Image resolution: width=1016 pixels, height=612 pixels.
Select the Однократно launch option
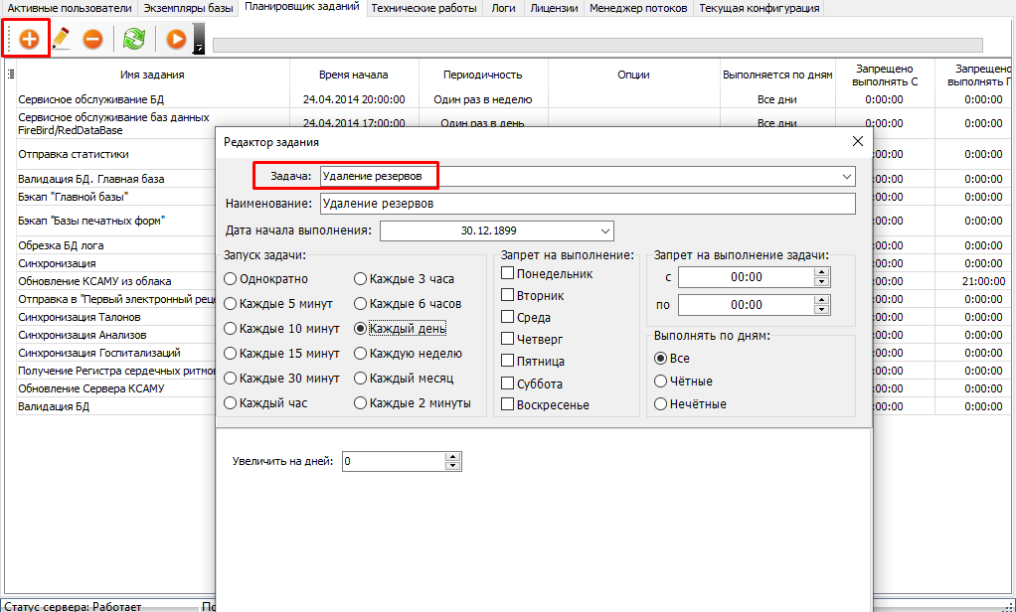pos(266,279)
